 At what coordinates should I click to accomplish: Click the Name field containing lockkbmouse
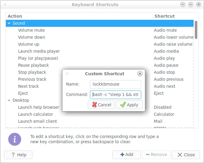115,84
